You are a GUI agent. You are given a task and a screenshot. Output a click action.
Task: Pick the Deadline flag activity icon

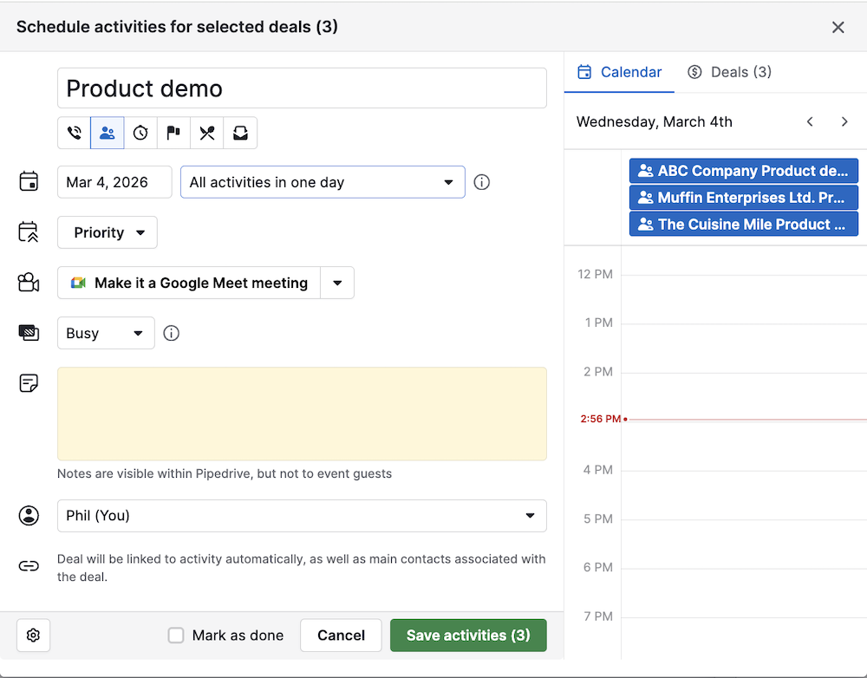pyautogui.click(x=173, y=134)
